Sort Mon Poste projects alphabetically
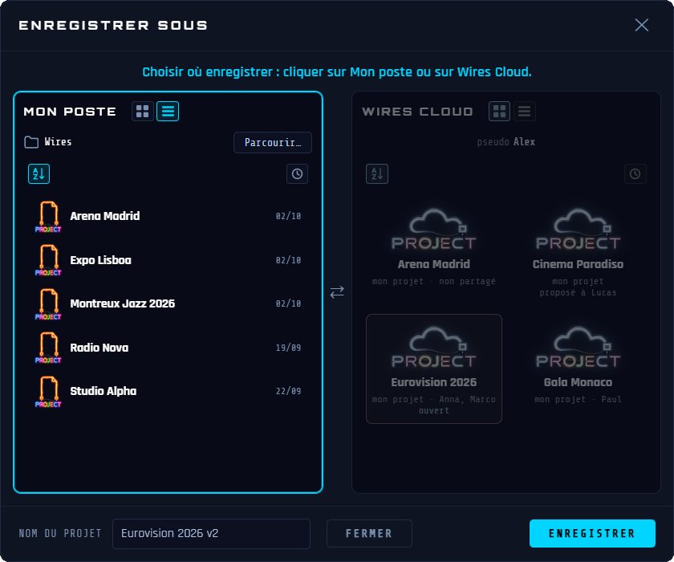 [x=39, y=173]
